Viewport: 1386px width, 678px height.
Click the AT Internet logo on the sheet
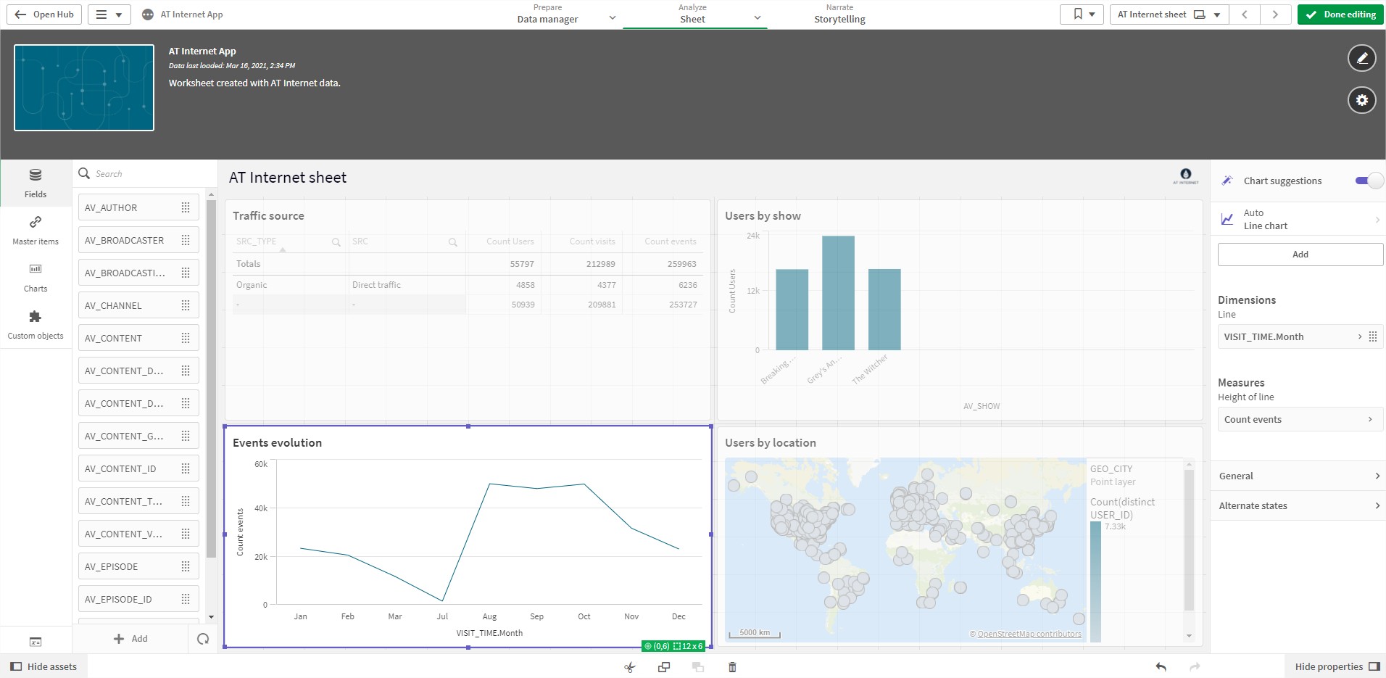1186,176
